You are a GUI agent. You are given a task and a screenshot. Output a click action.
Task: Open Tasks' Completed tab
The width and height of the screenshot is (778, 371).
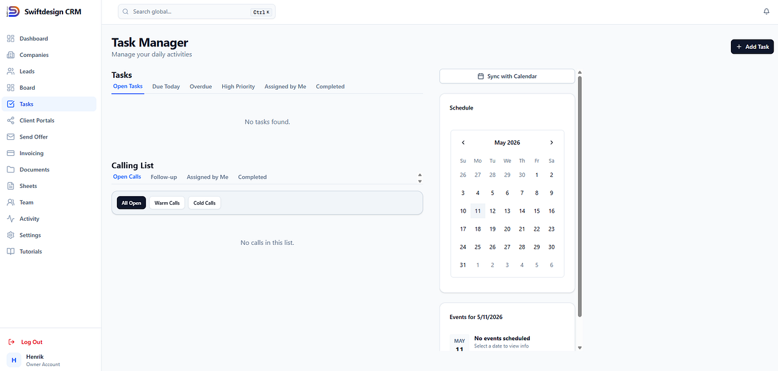coord(330,87)
